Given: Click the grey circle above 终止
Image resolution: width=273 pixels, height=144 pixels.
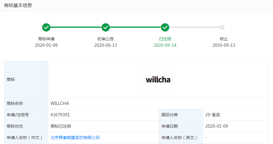Looking at the screenshot, I should point(222,27).
